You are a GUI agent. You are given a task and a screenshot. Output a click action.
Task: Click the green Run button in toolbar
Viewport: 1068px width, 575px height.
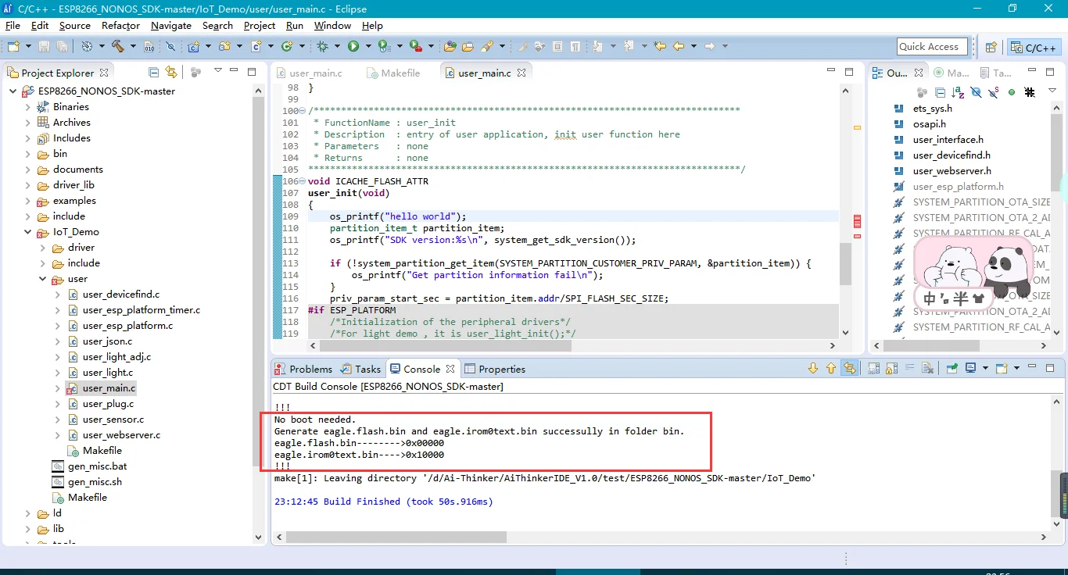[353, 47]
